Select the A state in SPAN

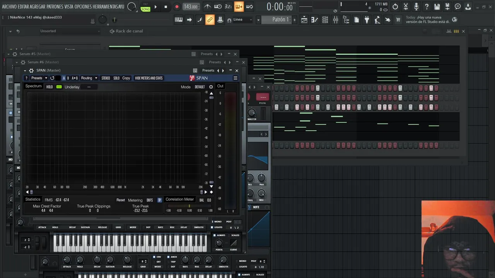pos(64,78)
